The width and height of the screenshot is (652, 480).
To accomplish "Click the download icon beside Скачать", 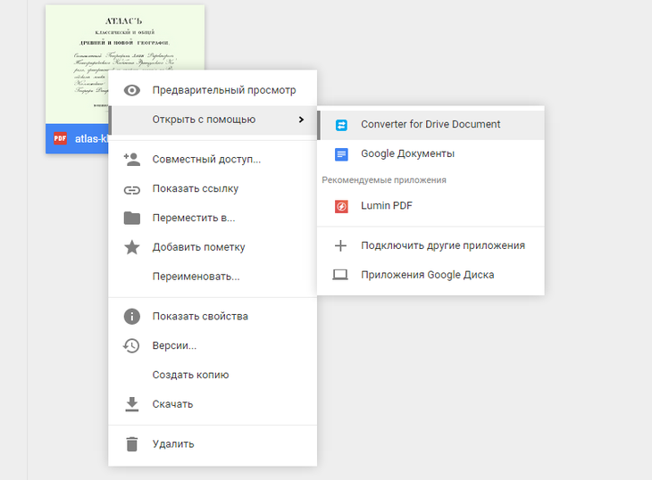I will pyautogui.click(x=132, y=404).
